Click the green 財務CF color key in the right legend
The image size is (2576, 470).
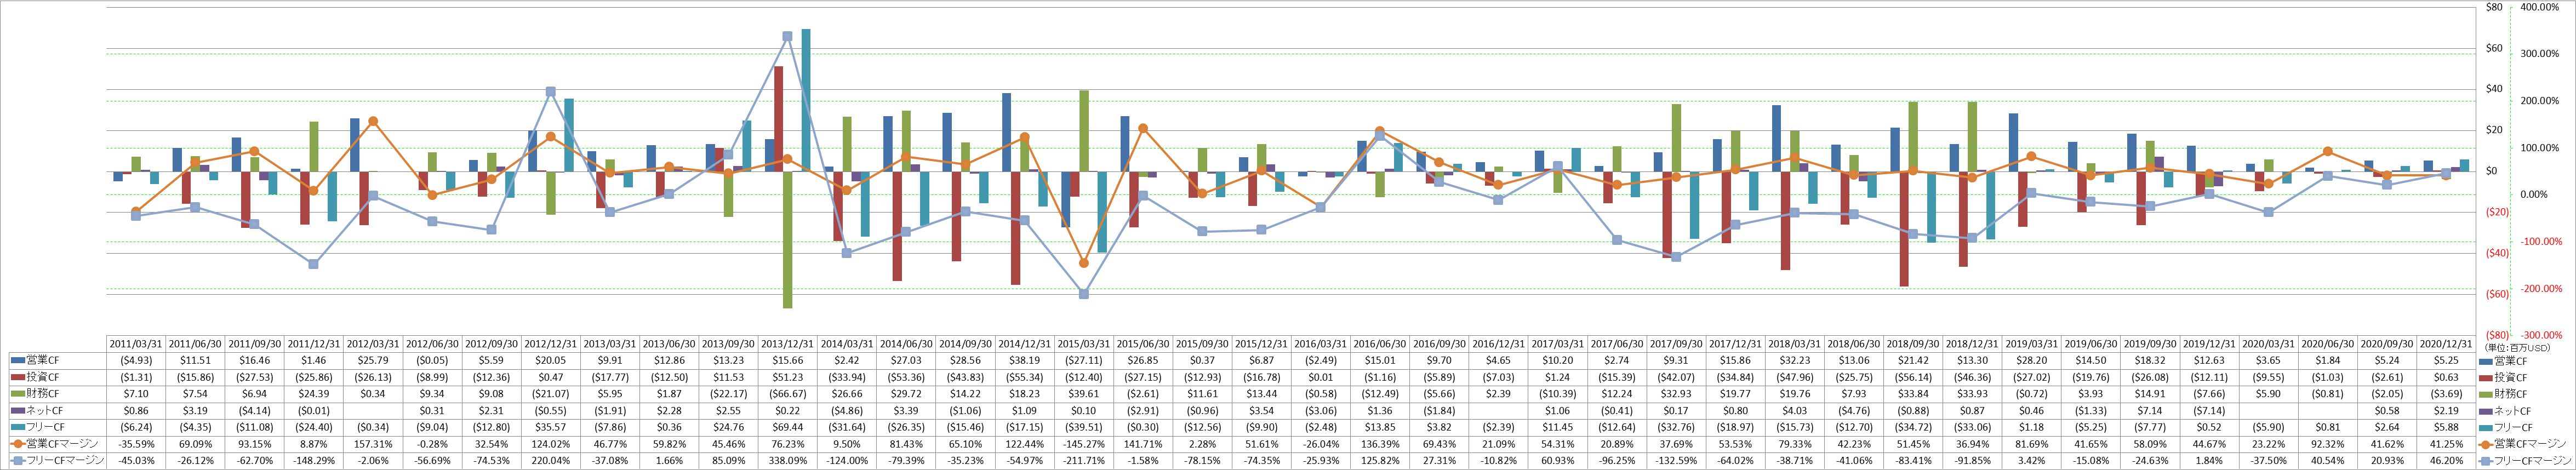2487,394
